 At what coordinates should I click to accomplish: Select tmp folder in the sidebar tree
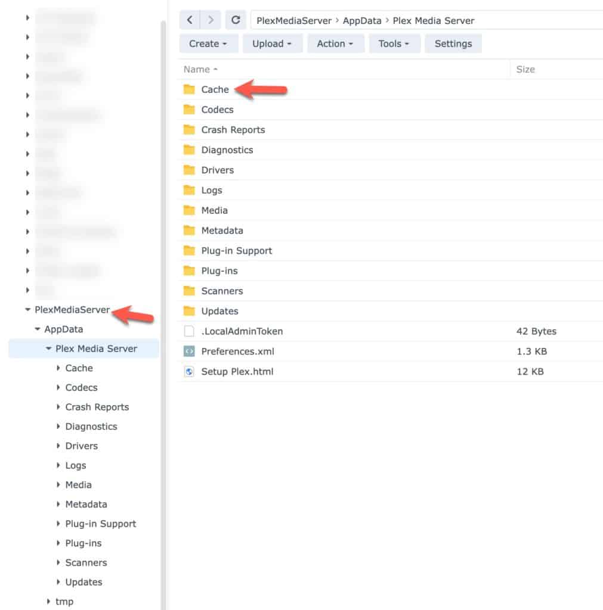(64, 602)
